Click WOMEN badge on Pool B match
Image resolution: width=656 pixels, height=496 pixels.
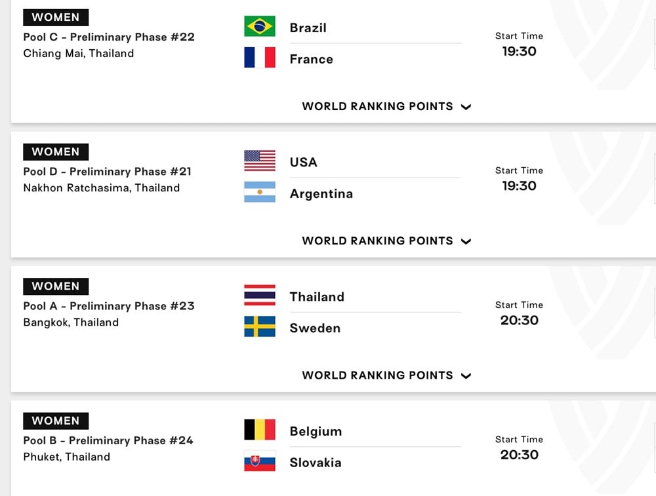pyautogui.click(x=56, y=421)
